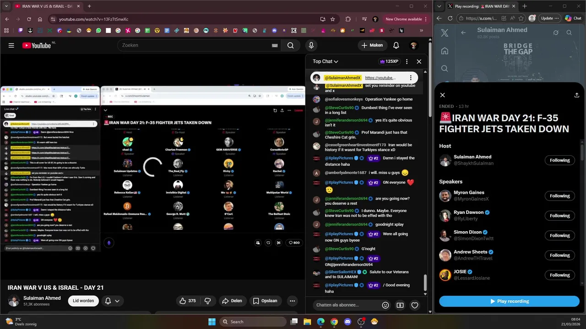Toggle Following for Andrew Sheets
The image size is (586, 329).
click(559, 255)
